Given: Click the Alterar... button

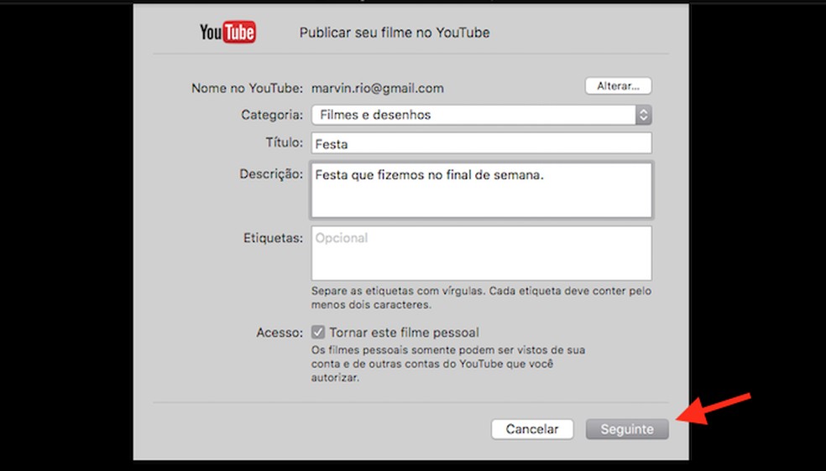Looking at the screenshot, I should pyautogui.click(x=618, y=86).
